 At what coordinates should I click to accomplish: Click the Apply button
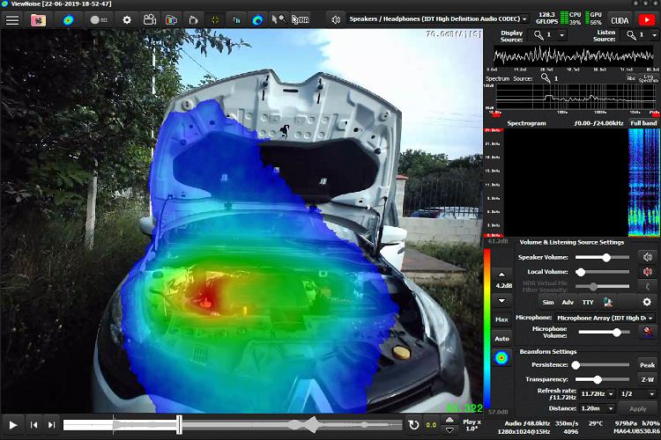coord(637,408)
